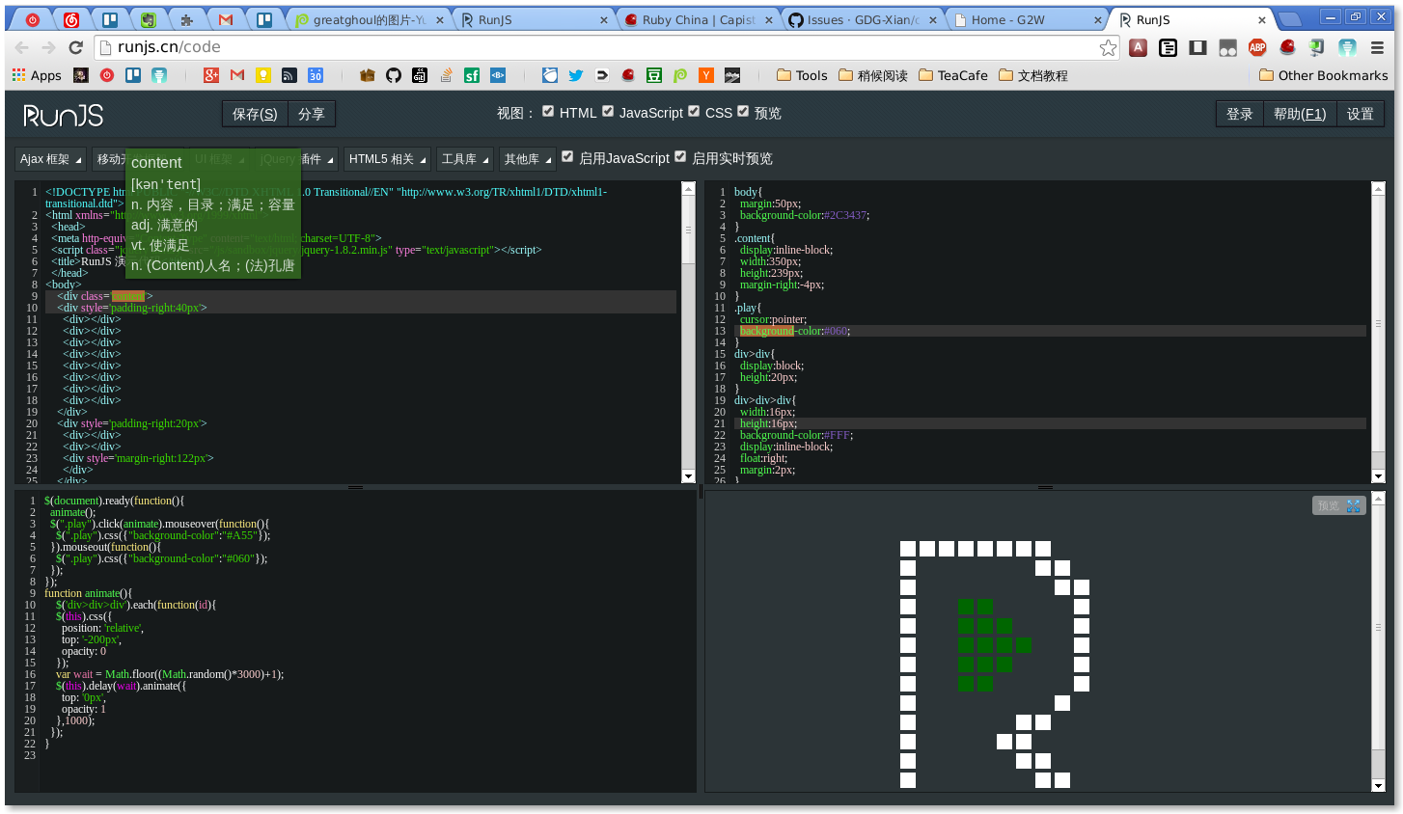Image resolution: width=1403 pixels, height=814 pixels.
Task: Go back with the browser back arrow
Action: click(21, 47)
